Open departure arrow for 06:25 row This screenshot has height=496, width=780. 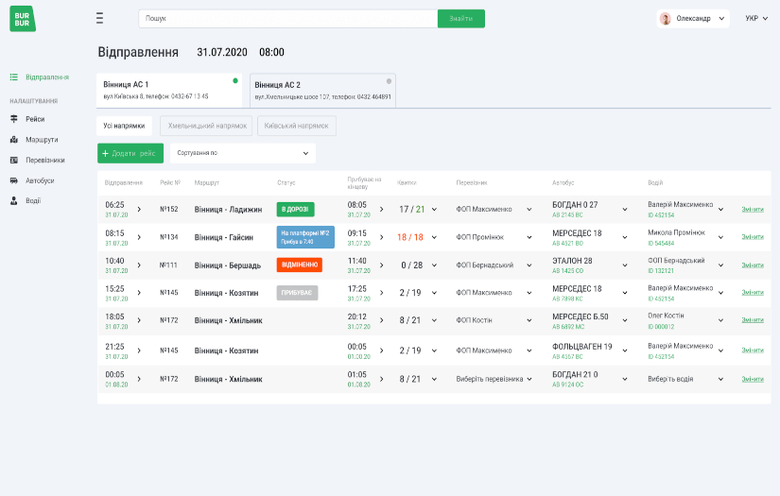(139, 209)
